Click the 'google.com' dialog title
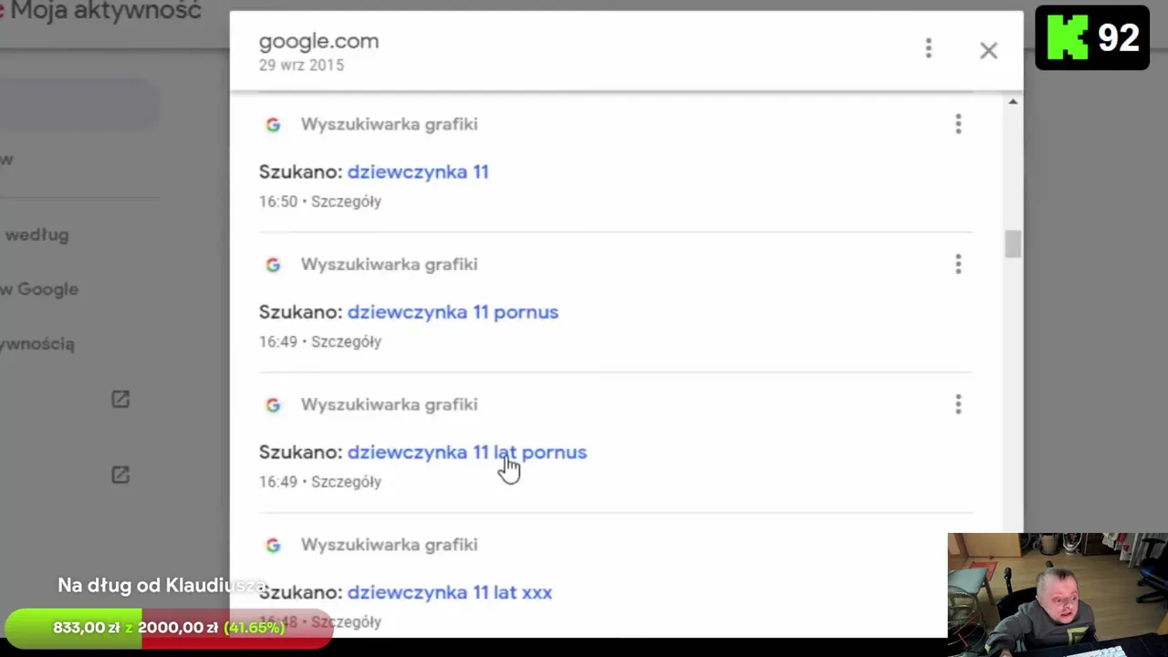The width and height of the screenshot is (1168, 657). point(318,41)
